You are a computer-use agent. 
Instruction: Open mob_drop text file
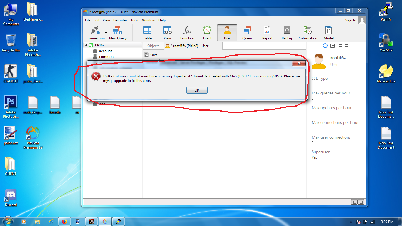click(33, 105)
